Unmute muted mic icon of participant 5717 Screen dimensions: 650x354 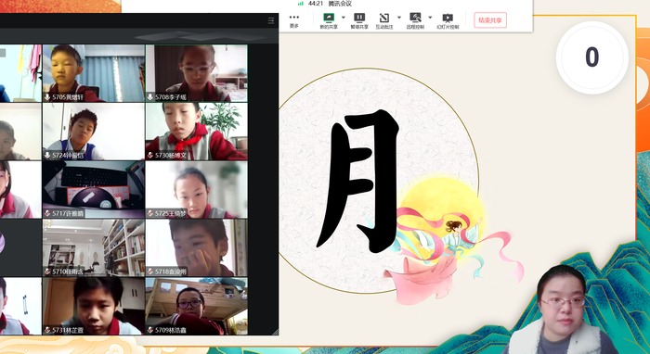click(x=47, y=214)
